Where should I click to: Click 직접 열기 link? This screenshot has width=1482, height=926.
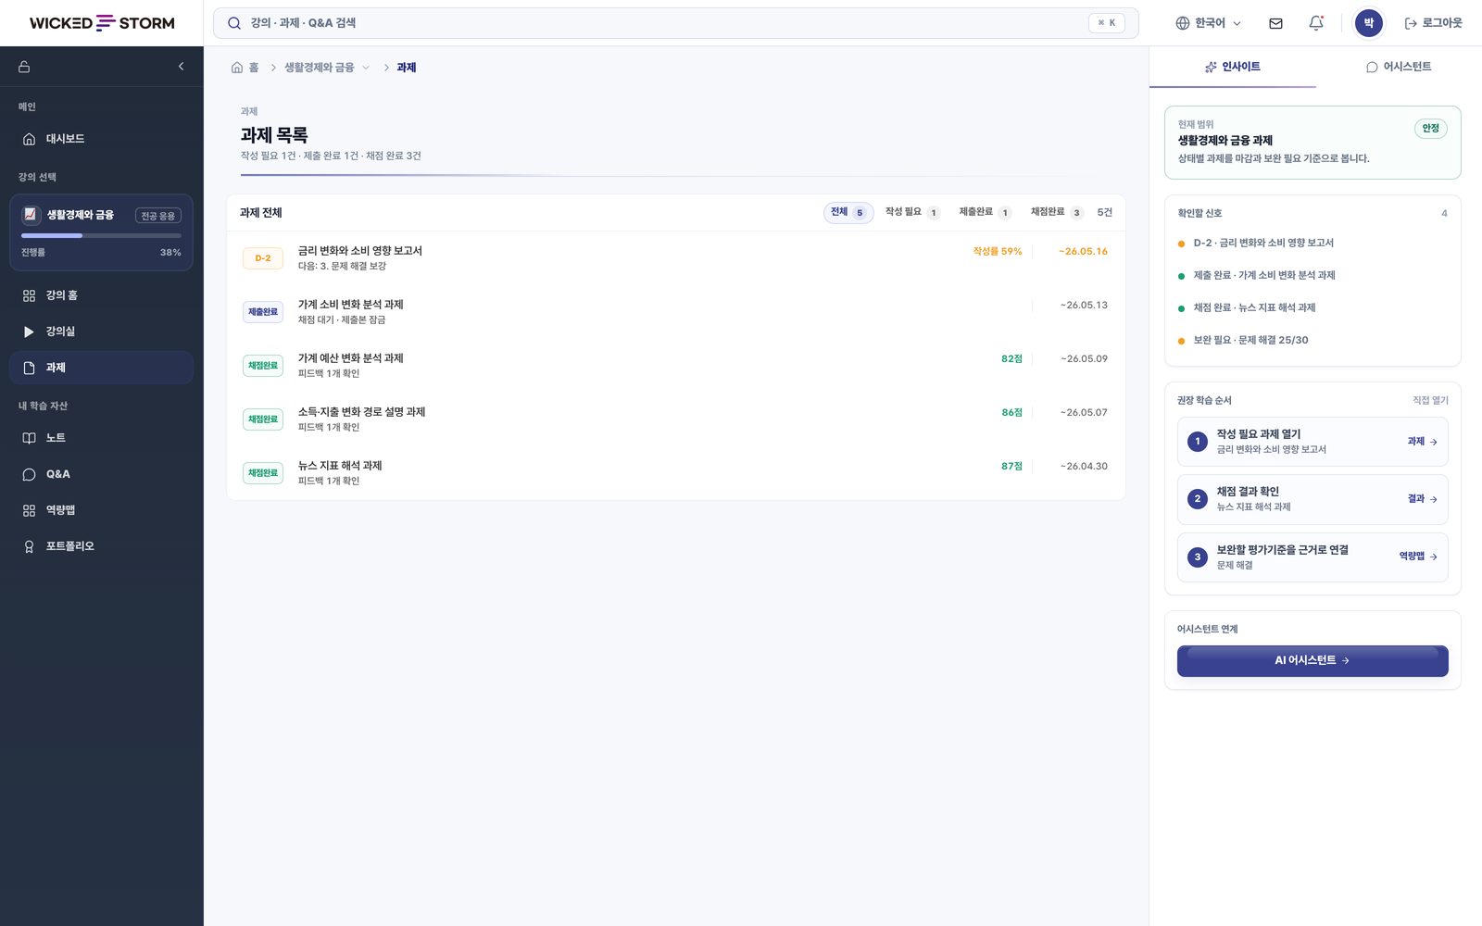[1430, 400]
